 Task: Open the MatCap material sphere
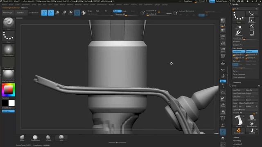pyautogui.click(x=8, y=76)
